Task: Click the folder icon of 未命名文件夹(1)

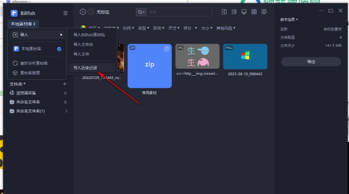Action: point(12,111)
